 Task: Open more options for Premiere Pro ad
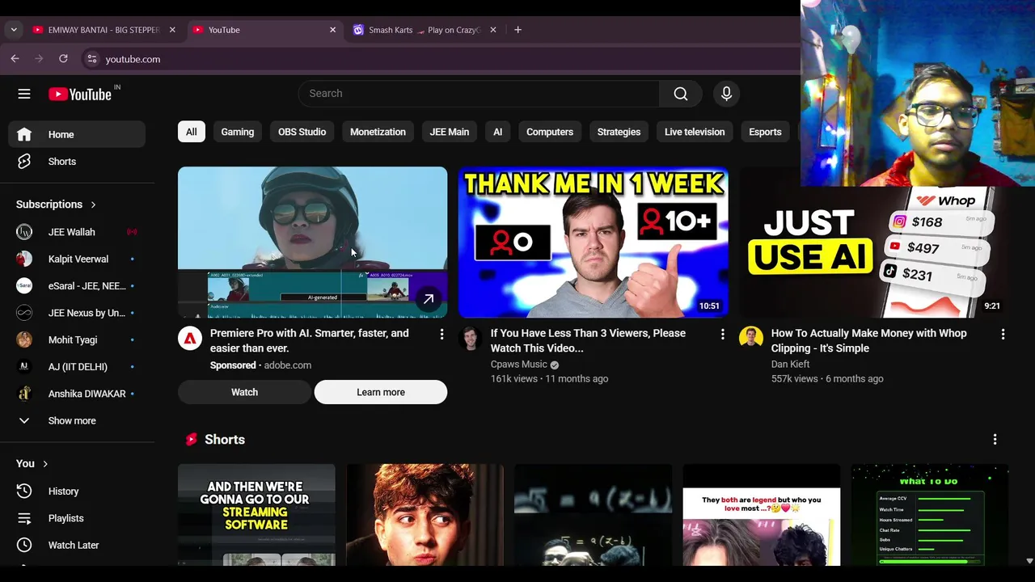point(441,334)
